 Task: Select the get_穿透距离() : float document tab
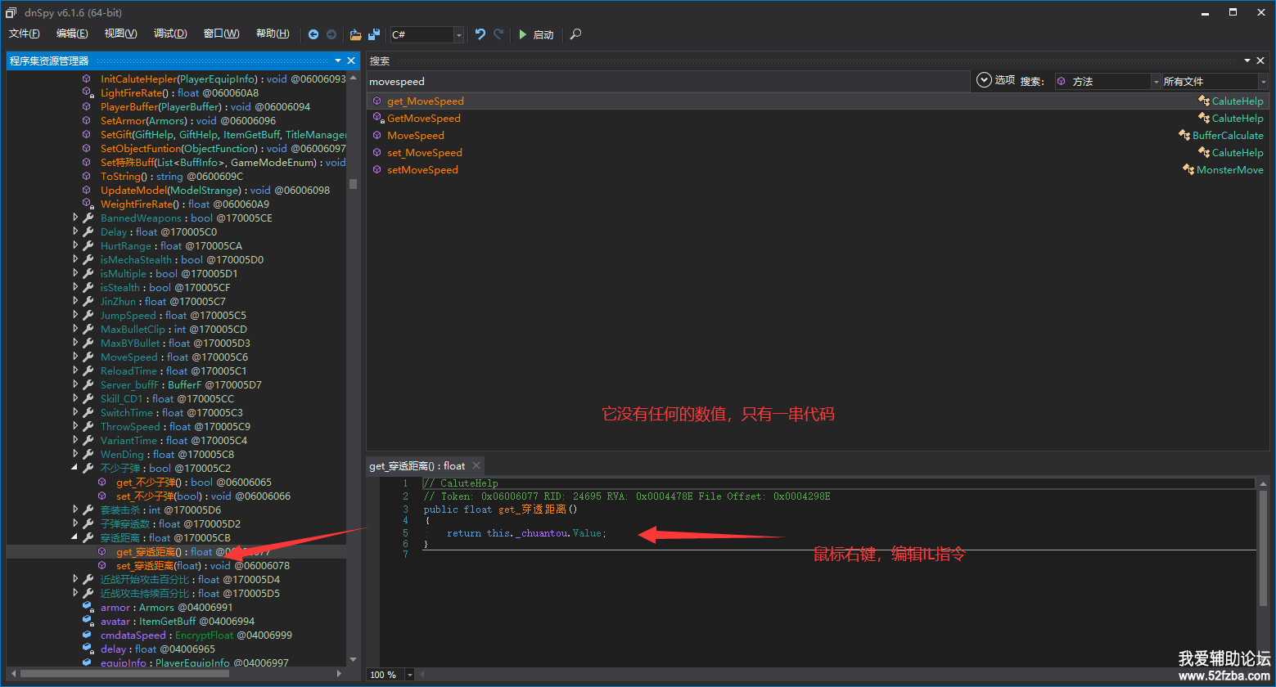(x=417, y=465)
